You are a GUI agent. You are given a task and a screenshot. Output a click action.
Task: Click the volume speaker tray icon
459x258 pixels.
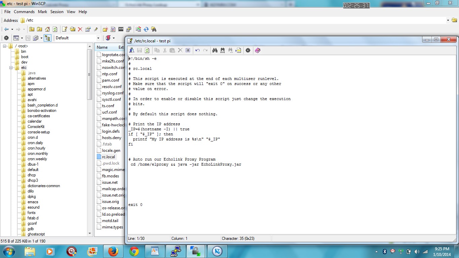pos(417,252)
